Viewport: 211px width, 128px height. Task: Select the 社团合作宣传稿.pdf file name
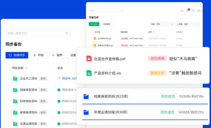110,59
